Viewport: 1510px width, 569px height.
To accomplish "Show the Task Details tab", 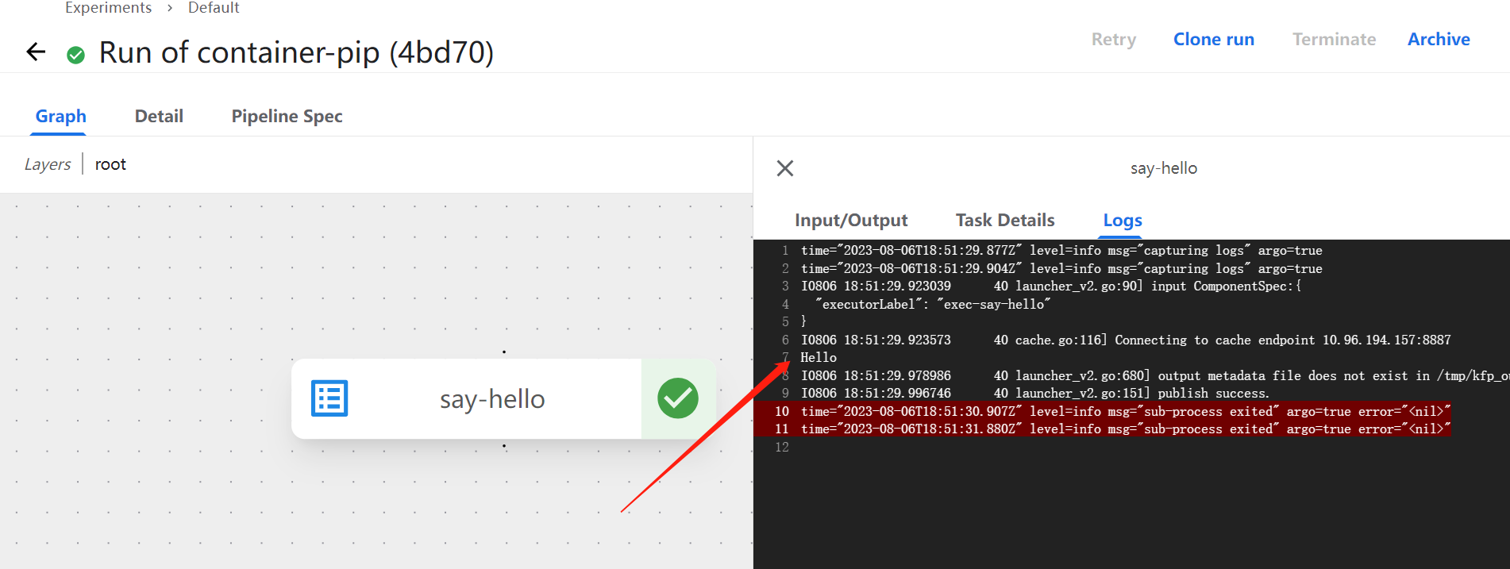I will coord(1005,220).
